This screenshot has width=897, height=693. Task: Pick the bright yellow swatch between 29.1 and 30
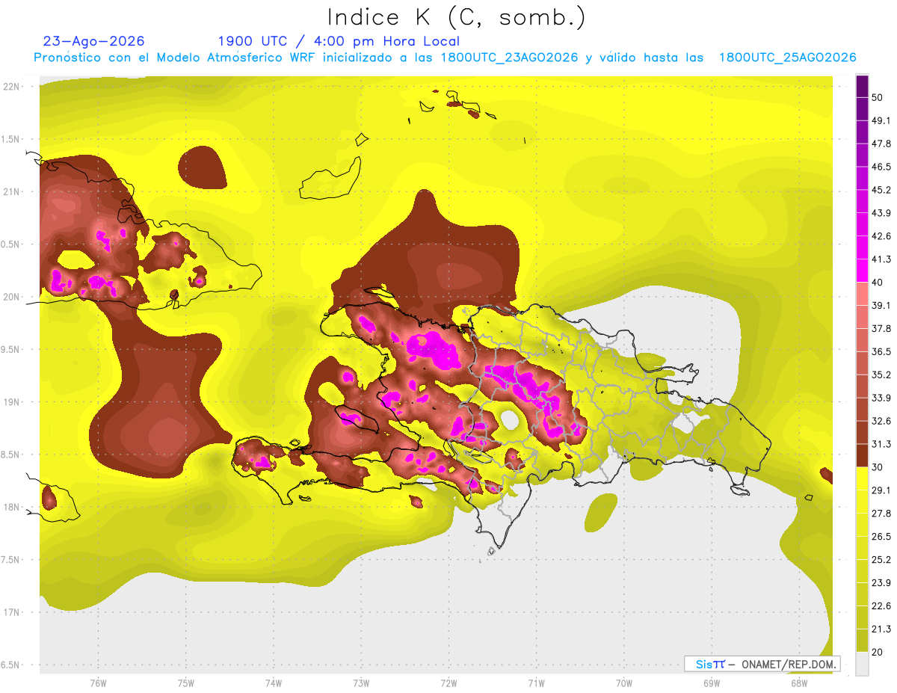coord(862,478)
